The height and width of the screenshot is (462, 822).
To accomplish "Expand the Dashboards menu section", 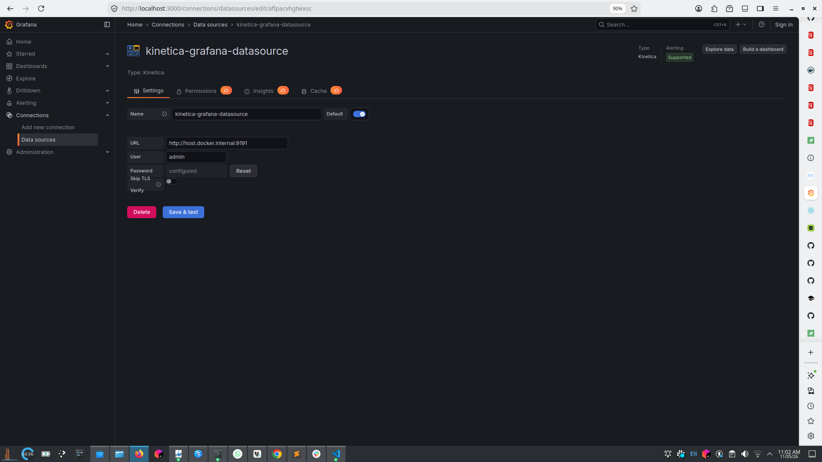I will point(107,66).
